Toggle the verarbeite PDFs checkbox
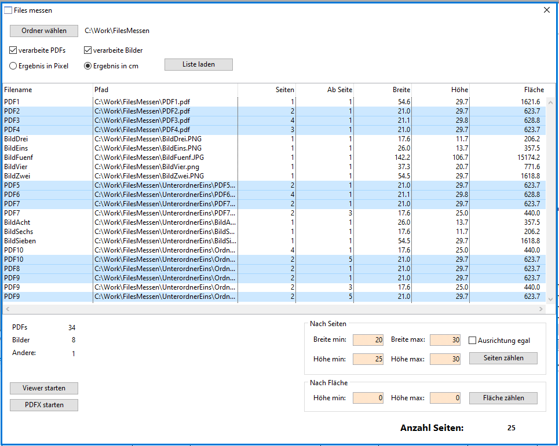Screen dimensions: 559x446 (13, 50)
